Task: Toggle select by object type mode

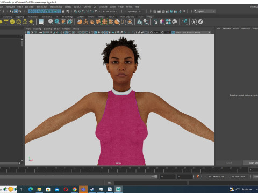Action: [x=16, y=11]
